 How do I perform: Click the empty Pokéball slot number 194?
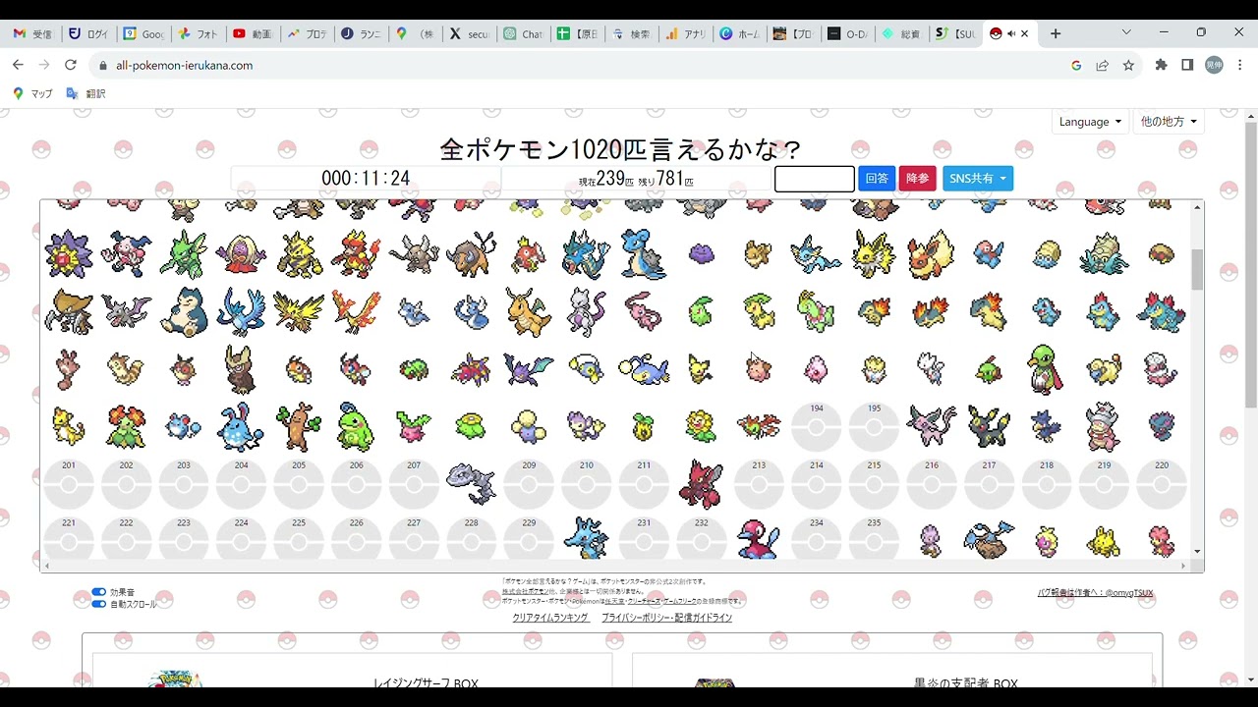coord(816,426)
